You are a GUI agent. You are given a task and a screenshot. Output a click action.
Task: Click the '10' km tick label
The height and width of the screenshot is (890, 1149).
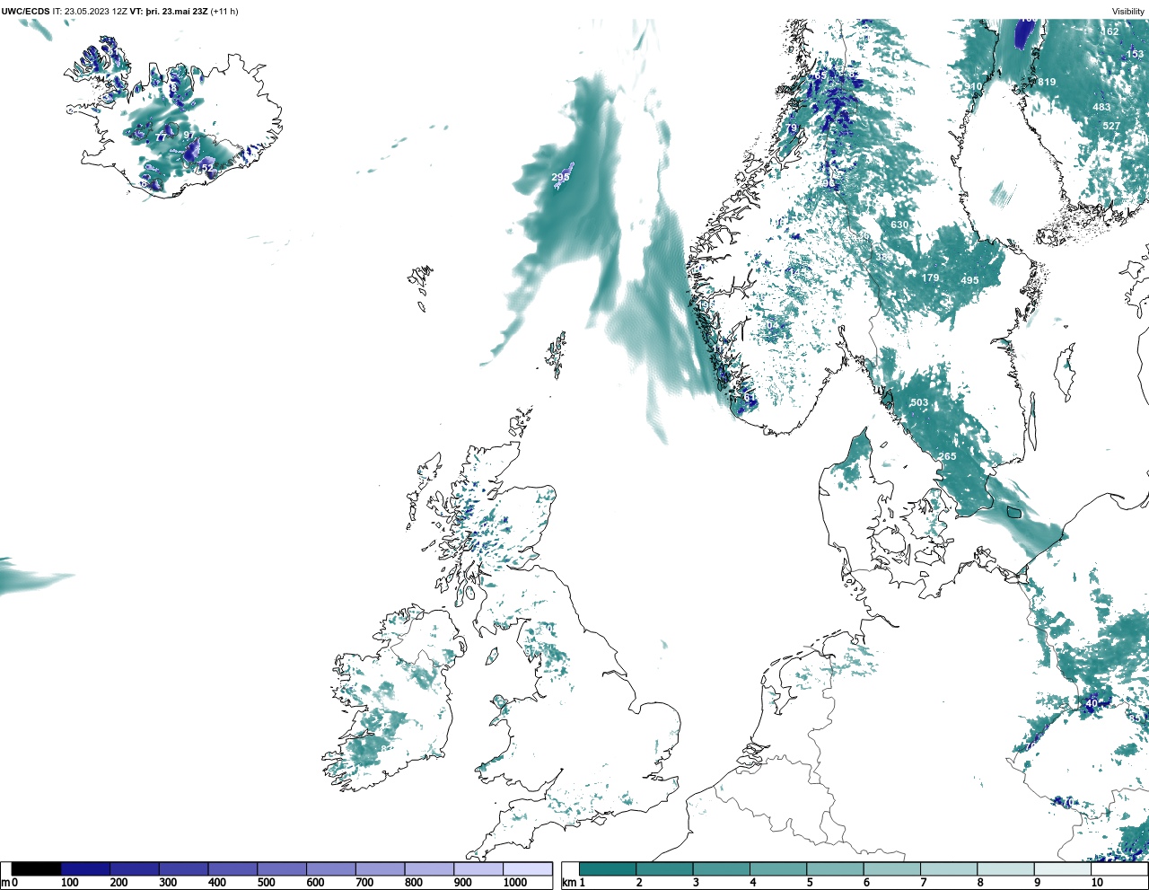(1097, 883)
